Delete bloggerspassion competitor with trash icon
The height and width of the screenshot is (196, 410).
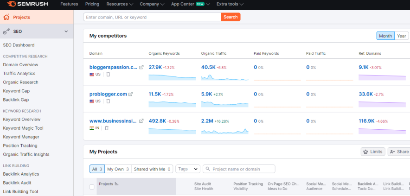(108, 74)
